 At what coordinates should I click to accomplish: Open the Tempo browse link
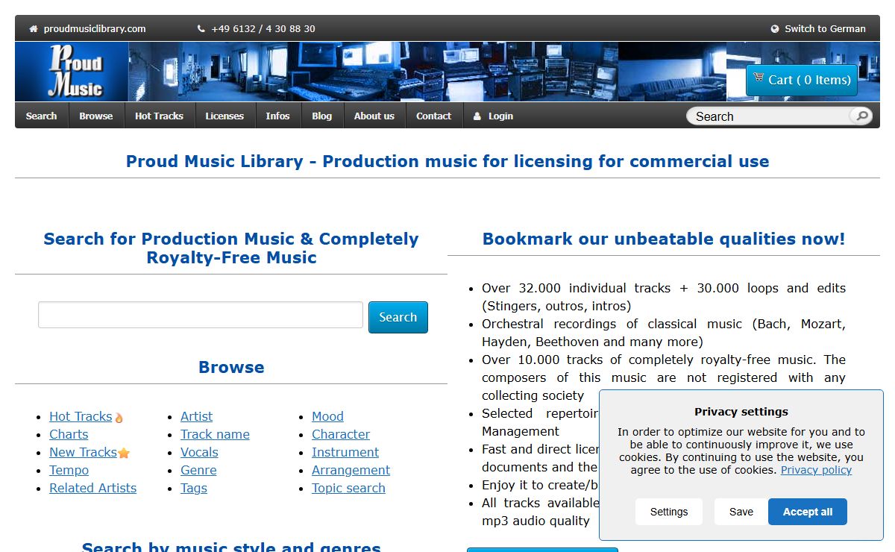coord(69,470)
